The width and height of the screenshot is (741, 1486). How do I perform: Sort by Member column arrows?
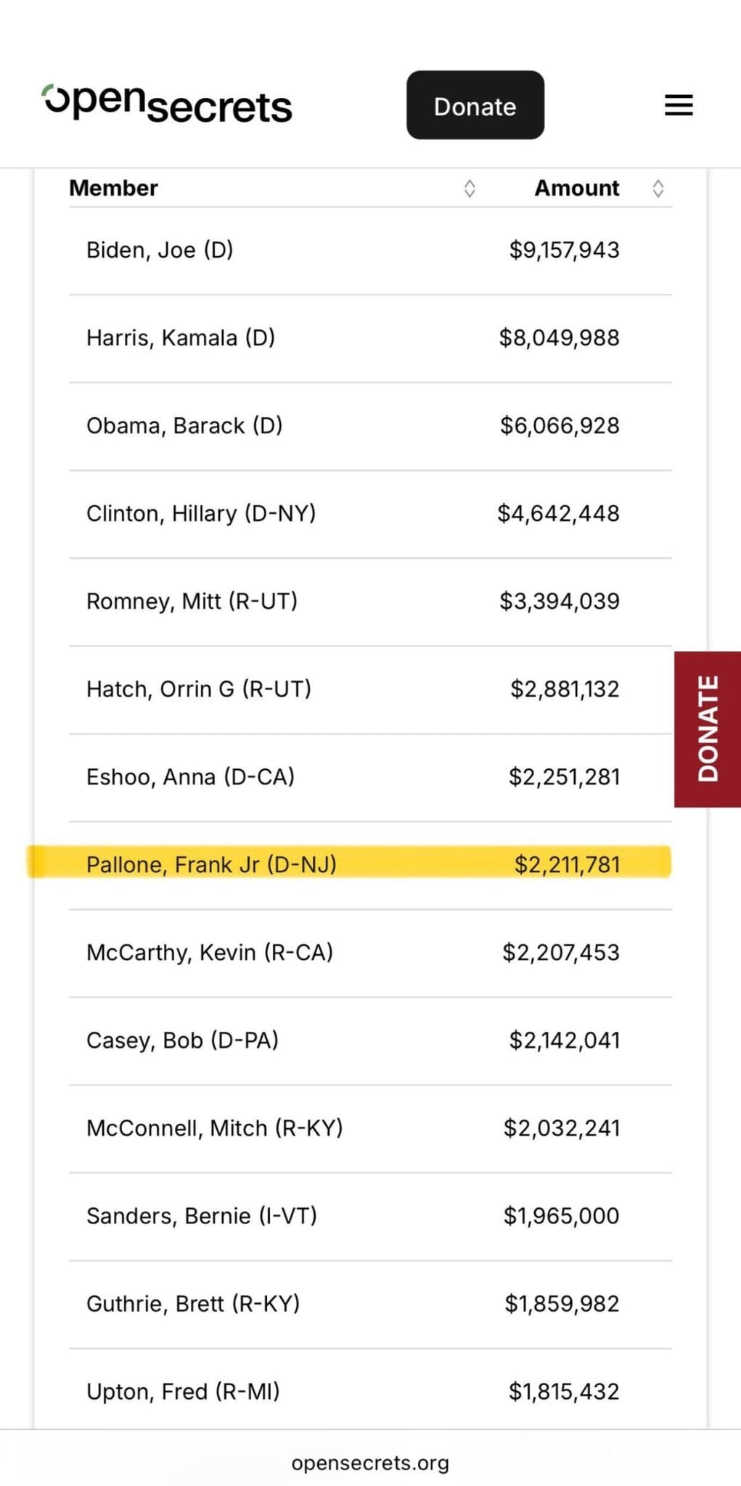[470, 189]
